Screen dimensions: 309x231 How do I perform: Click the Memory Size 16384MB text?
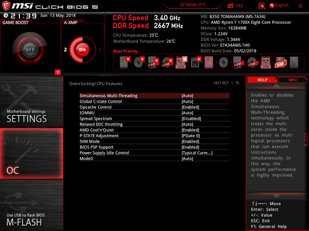224,28
